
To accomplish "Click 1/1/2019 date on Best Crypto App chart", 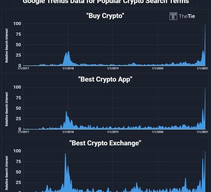I will pyautogui.click(x=113, y=132).
